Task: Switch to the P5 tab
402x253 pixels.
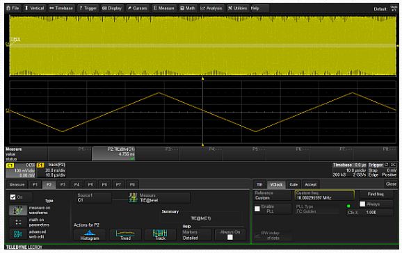Action: (x=90, y=185)
